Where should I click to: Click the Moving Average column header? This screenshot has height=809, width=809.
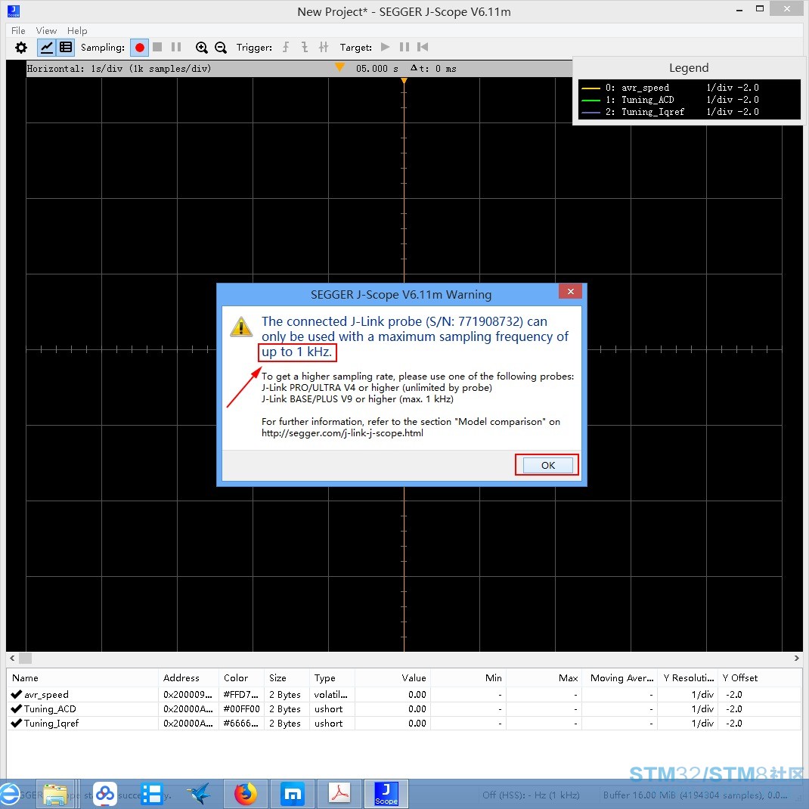620,677
